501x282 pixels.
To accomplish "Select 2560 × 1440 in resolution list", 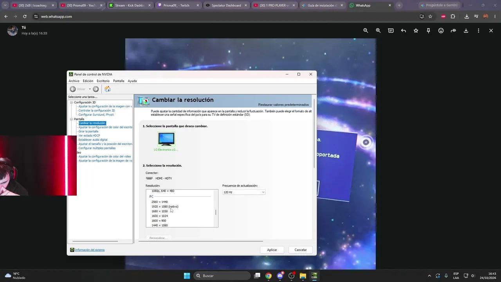I will [x=160, y=202].
